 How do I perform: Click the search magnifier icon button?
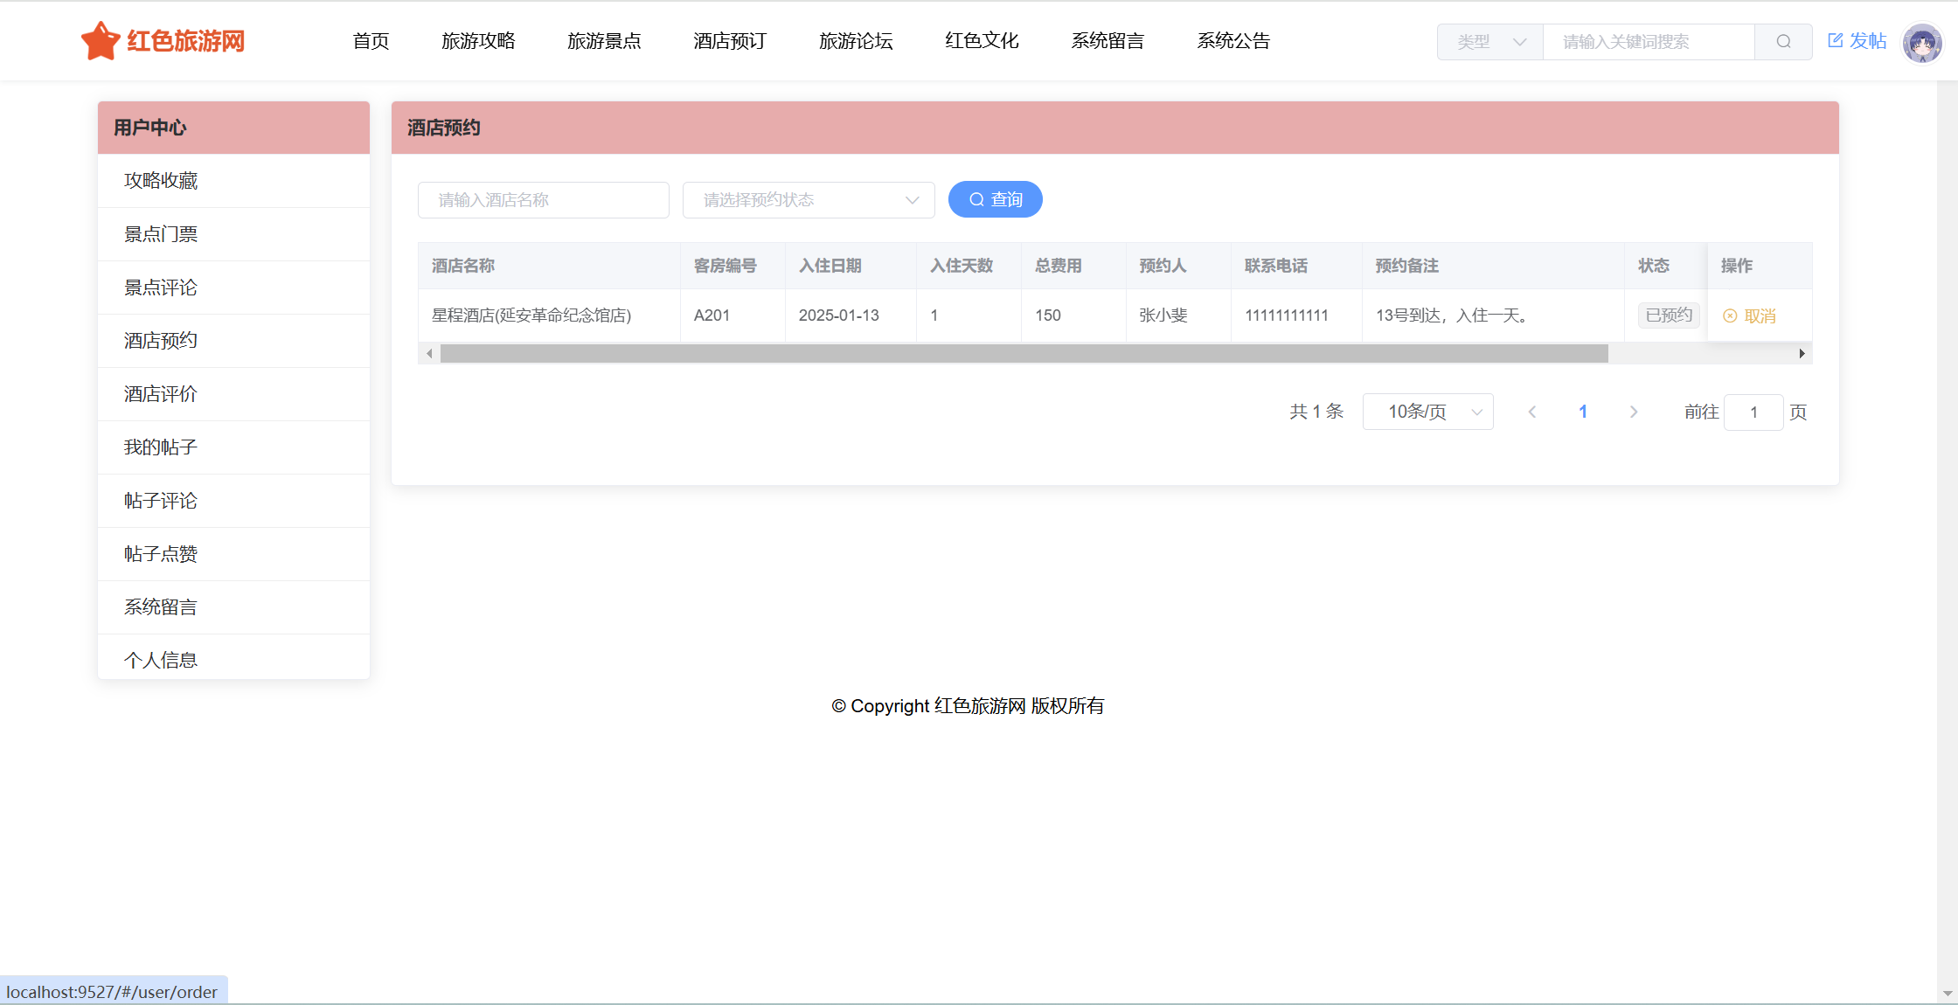tap(1783, 41)
